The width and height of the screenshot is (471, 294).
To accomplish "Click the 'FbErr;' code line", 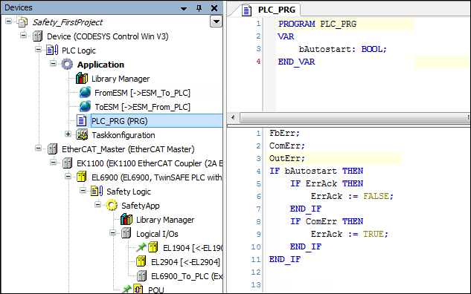I will pyautogui.click(x=284, y=133).
